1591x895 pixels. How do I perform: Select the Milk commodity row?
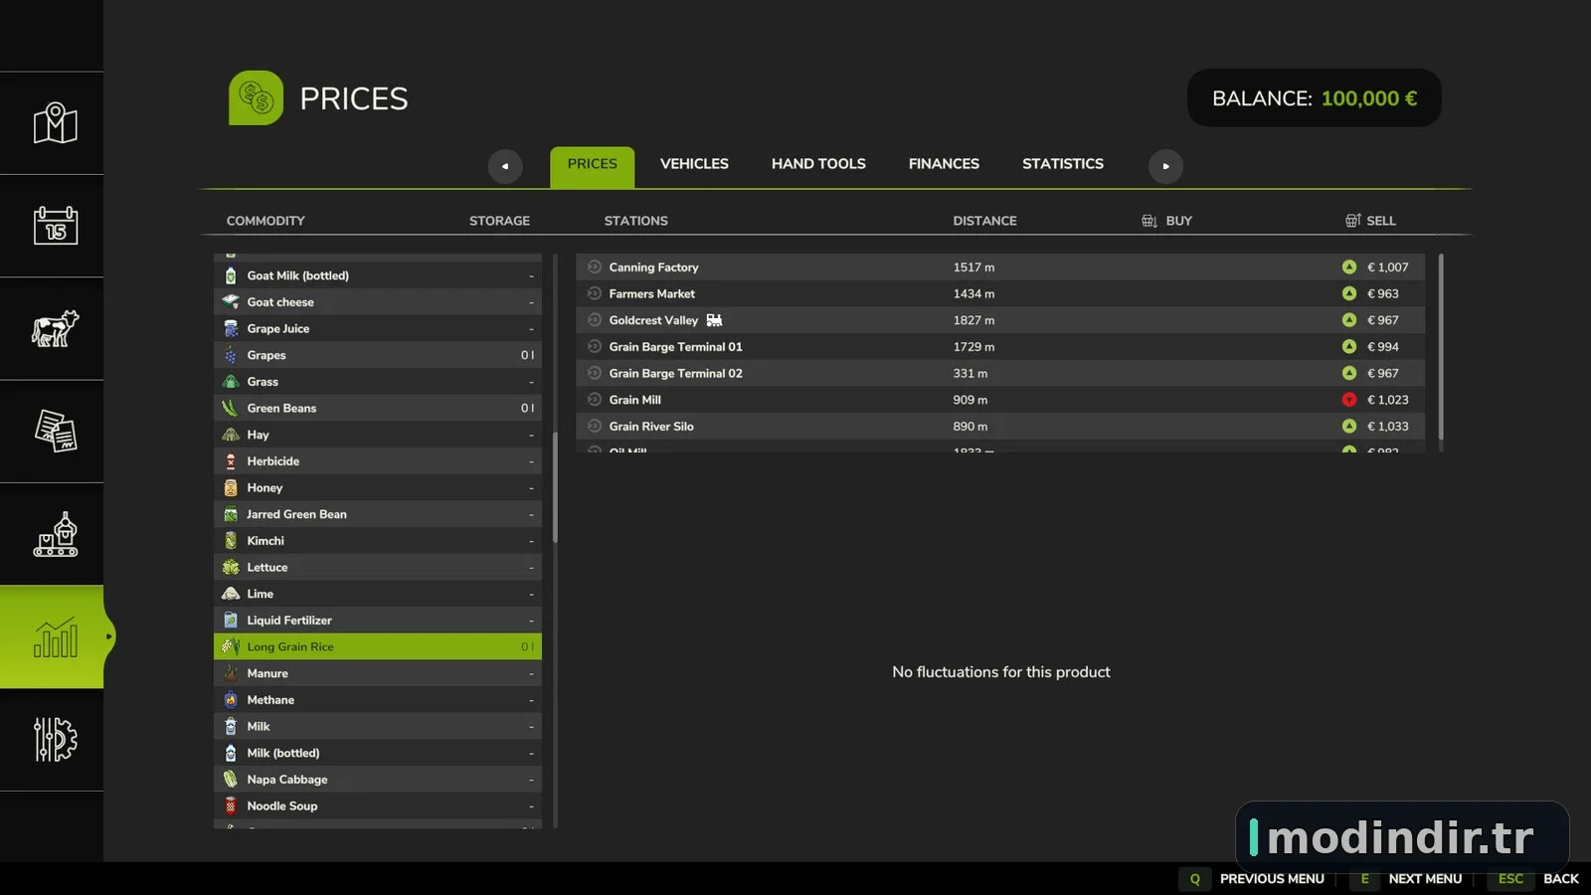(x=378, y=727)
